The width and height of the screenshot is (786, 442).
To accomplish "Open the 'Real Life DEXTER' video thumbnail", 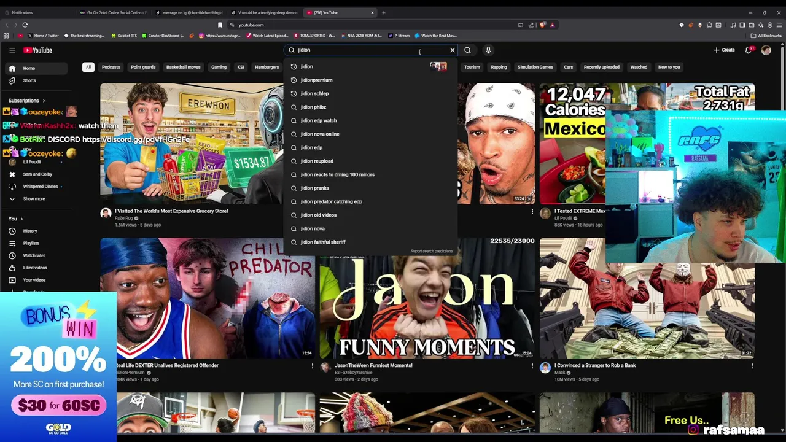I will (208, 298).
